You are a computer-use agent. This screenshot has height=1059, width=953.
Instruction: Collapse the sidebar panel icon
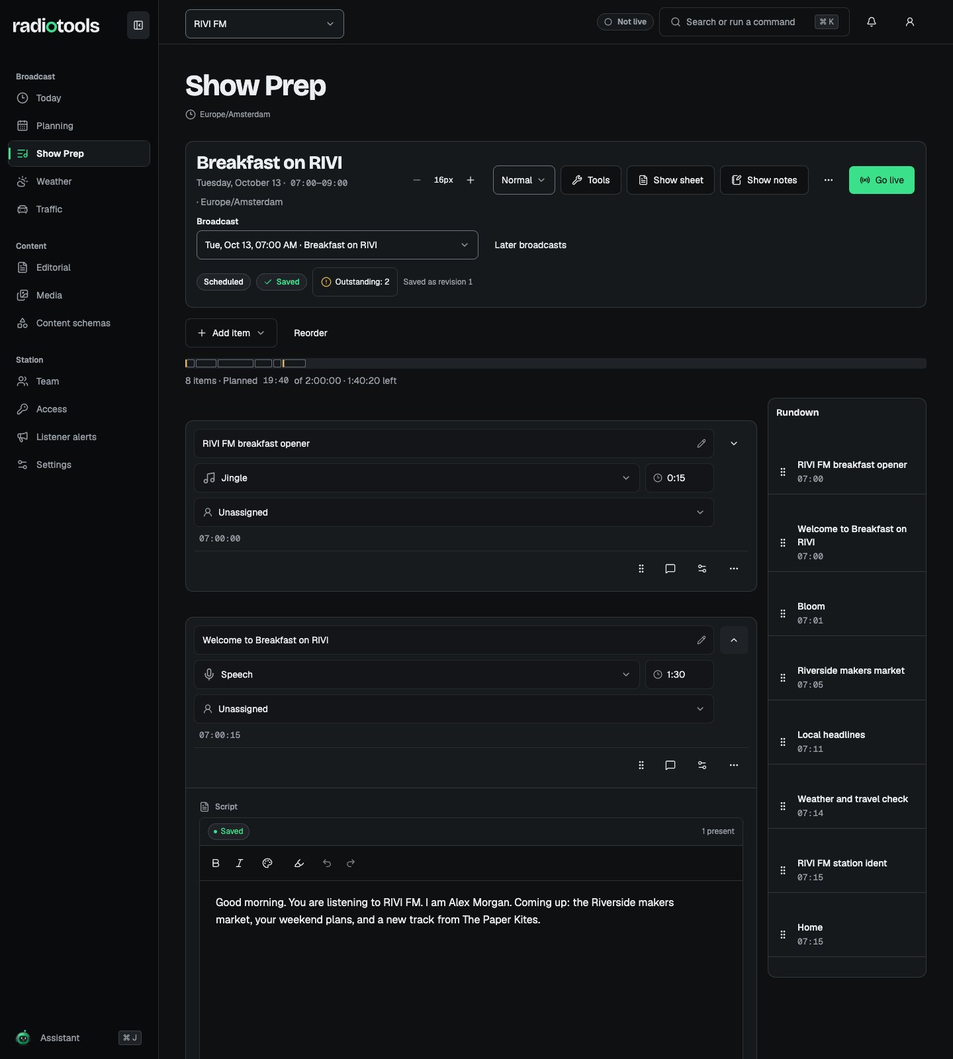click(x=138, y=25)
